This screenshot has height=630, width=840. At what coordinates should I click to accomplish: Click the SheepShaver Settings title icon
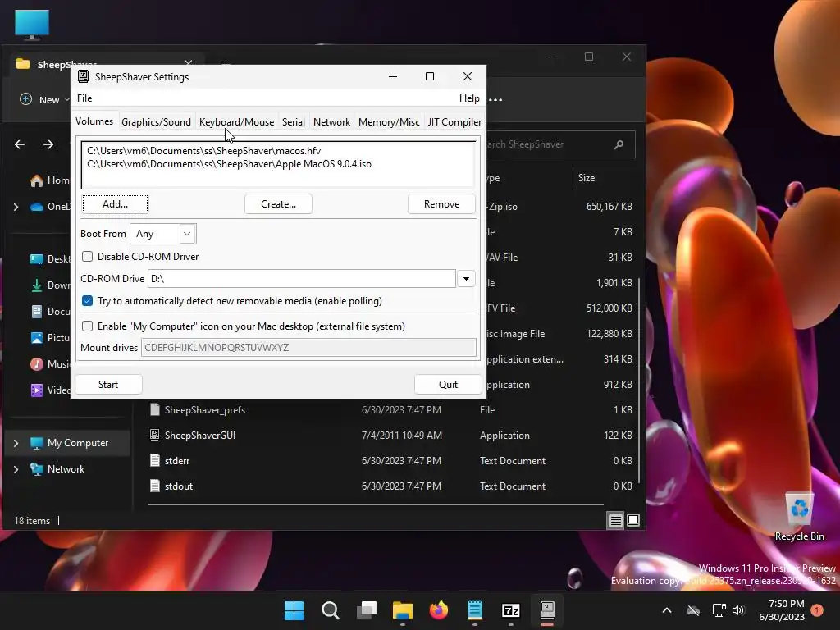pyautogui.click(x=83, y=76)
